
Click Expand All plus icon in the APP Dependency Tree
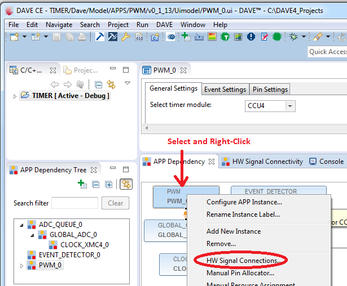tap(109, 185)
